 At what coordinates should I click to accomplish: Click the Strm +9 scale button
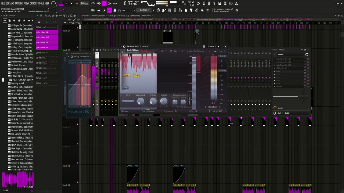(x=222, y=56)
